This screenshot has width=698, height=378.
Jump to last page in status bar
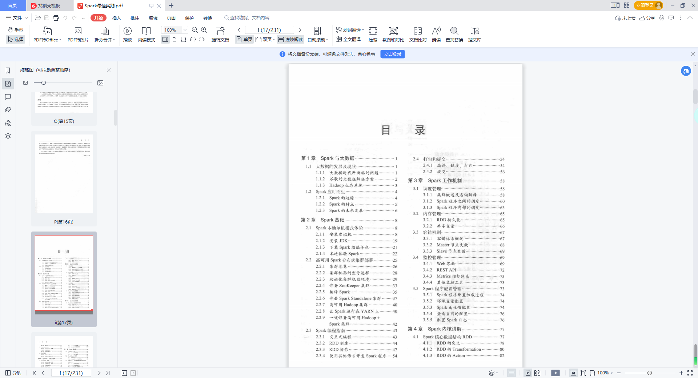pyautogui.click(x=108, y=373)
